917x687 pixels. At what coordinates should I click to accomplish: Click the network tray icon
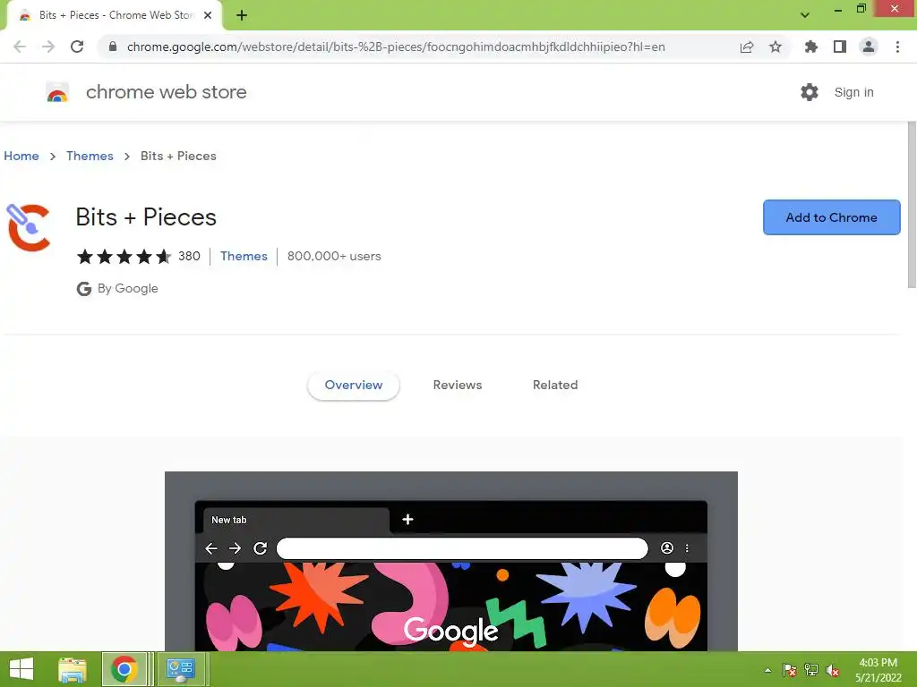click(811, 670)
